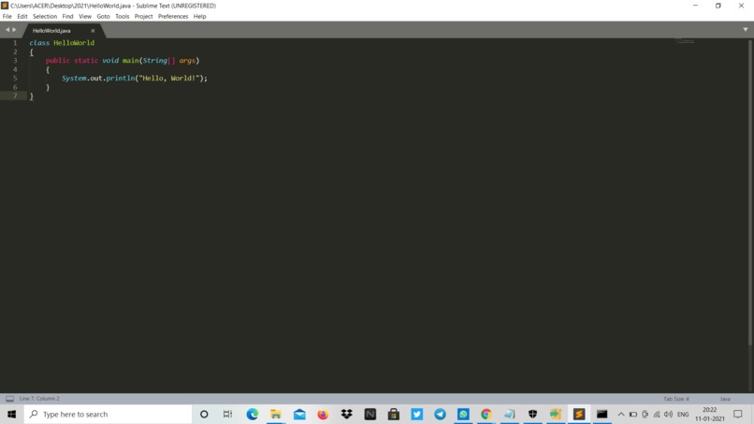This screenshot has height=424, width=754.
Task: Select the HelloWorld.java tab
Action: coord(52,30)
